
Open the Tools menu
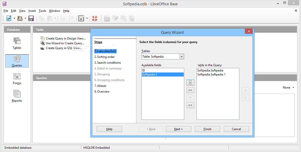[x=43, y=11]
